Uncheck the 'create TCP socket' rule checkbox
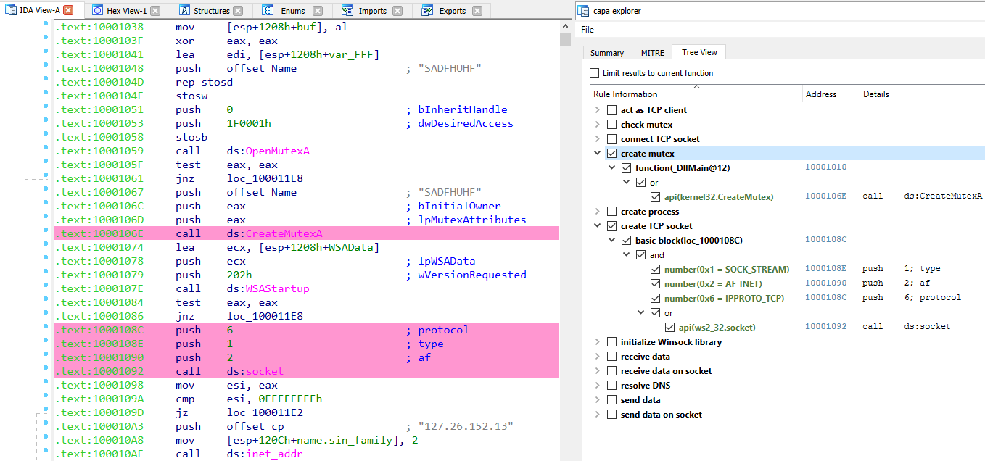Viewport: 985px width, 461px height. 611,226
